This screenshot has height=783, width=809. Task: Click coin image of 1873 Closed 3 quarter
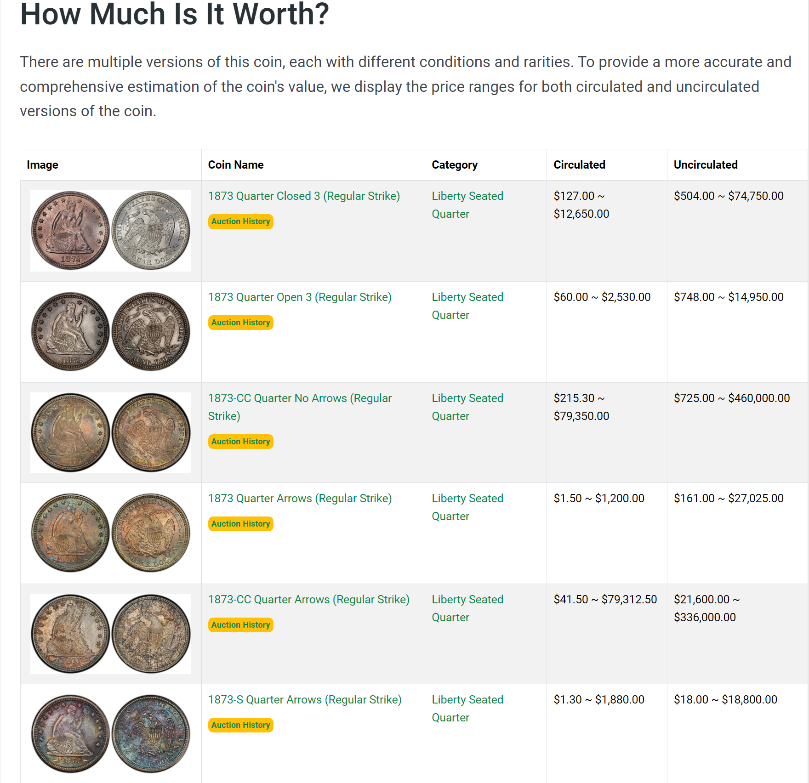pos(111,231)
